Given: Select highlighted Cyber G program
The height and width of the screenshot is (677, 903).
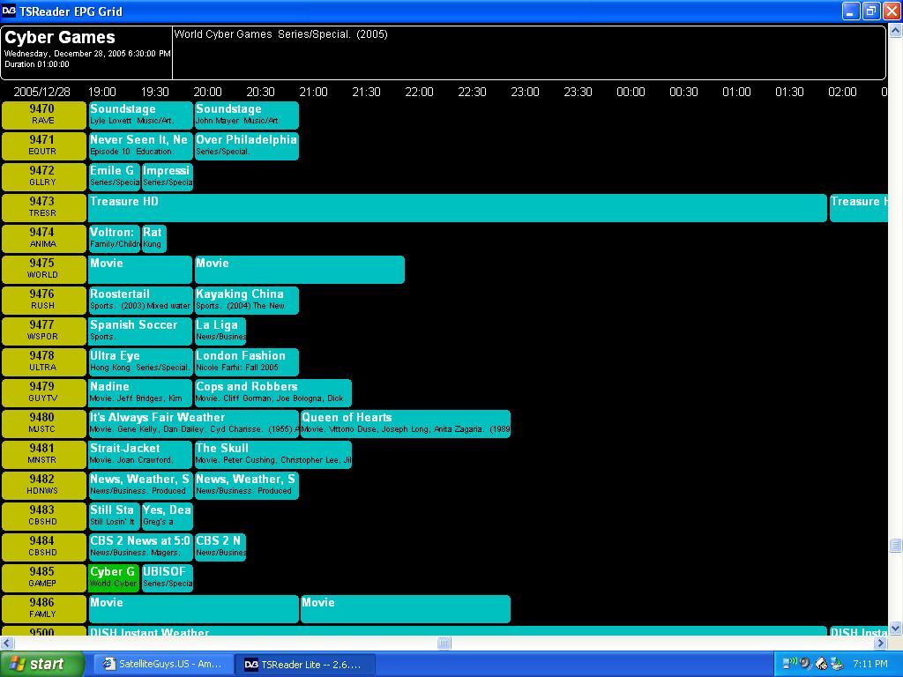Looking at the screenshot, I should click(x=114, y=577).
